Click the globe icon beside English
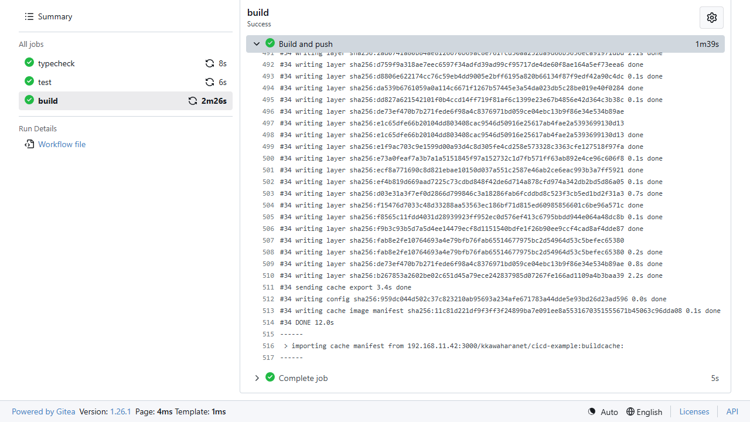 coord(630,411)
